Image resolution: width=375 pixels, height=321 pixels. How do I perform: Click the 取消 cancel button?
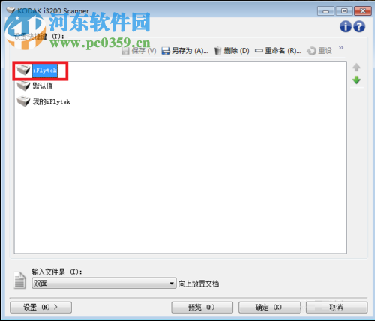point(337,307)
